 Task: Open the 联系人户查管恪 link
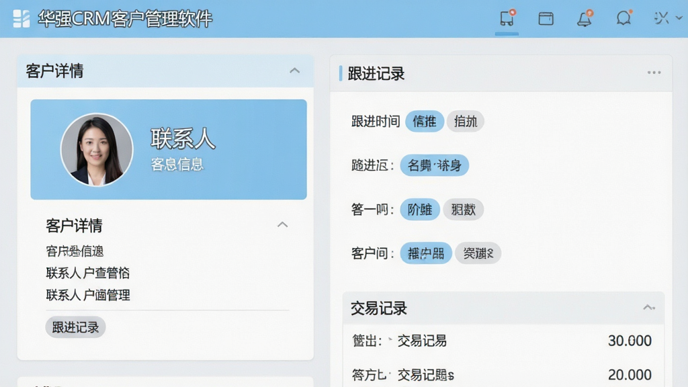(88, 273)
